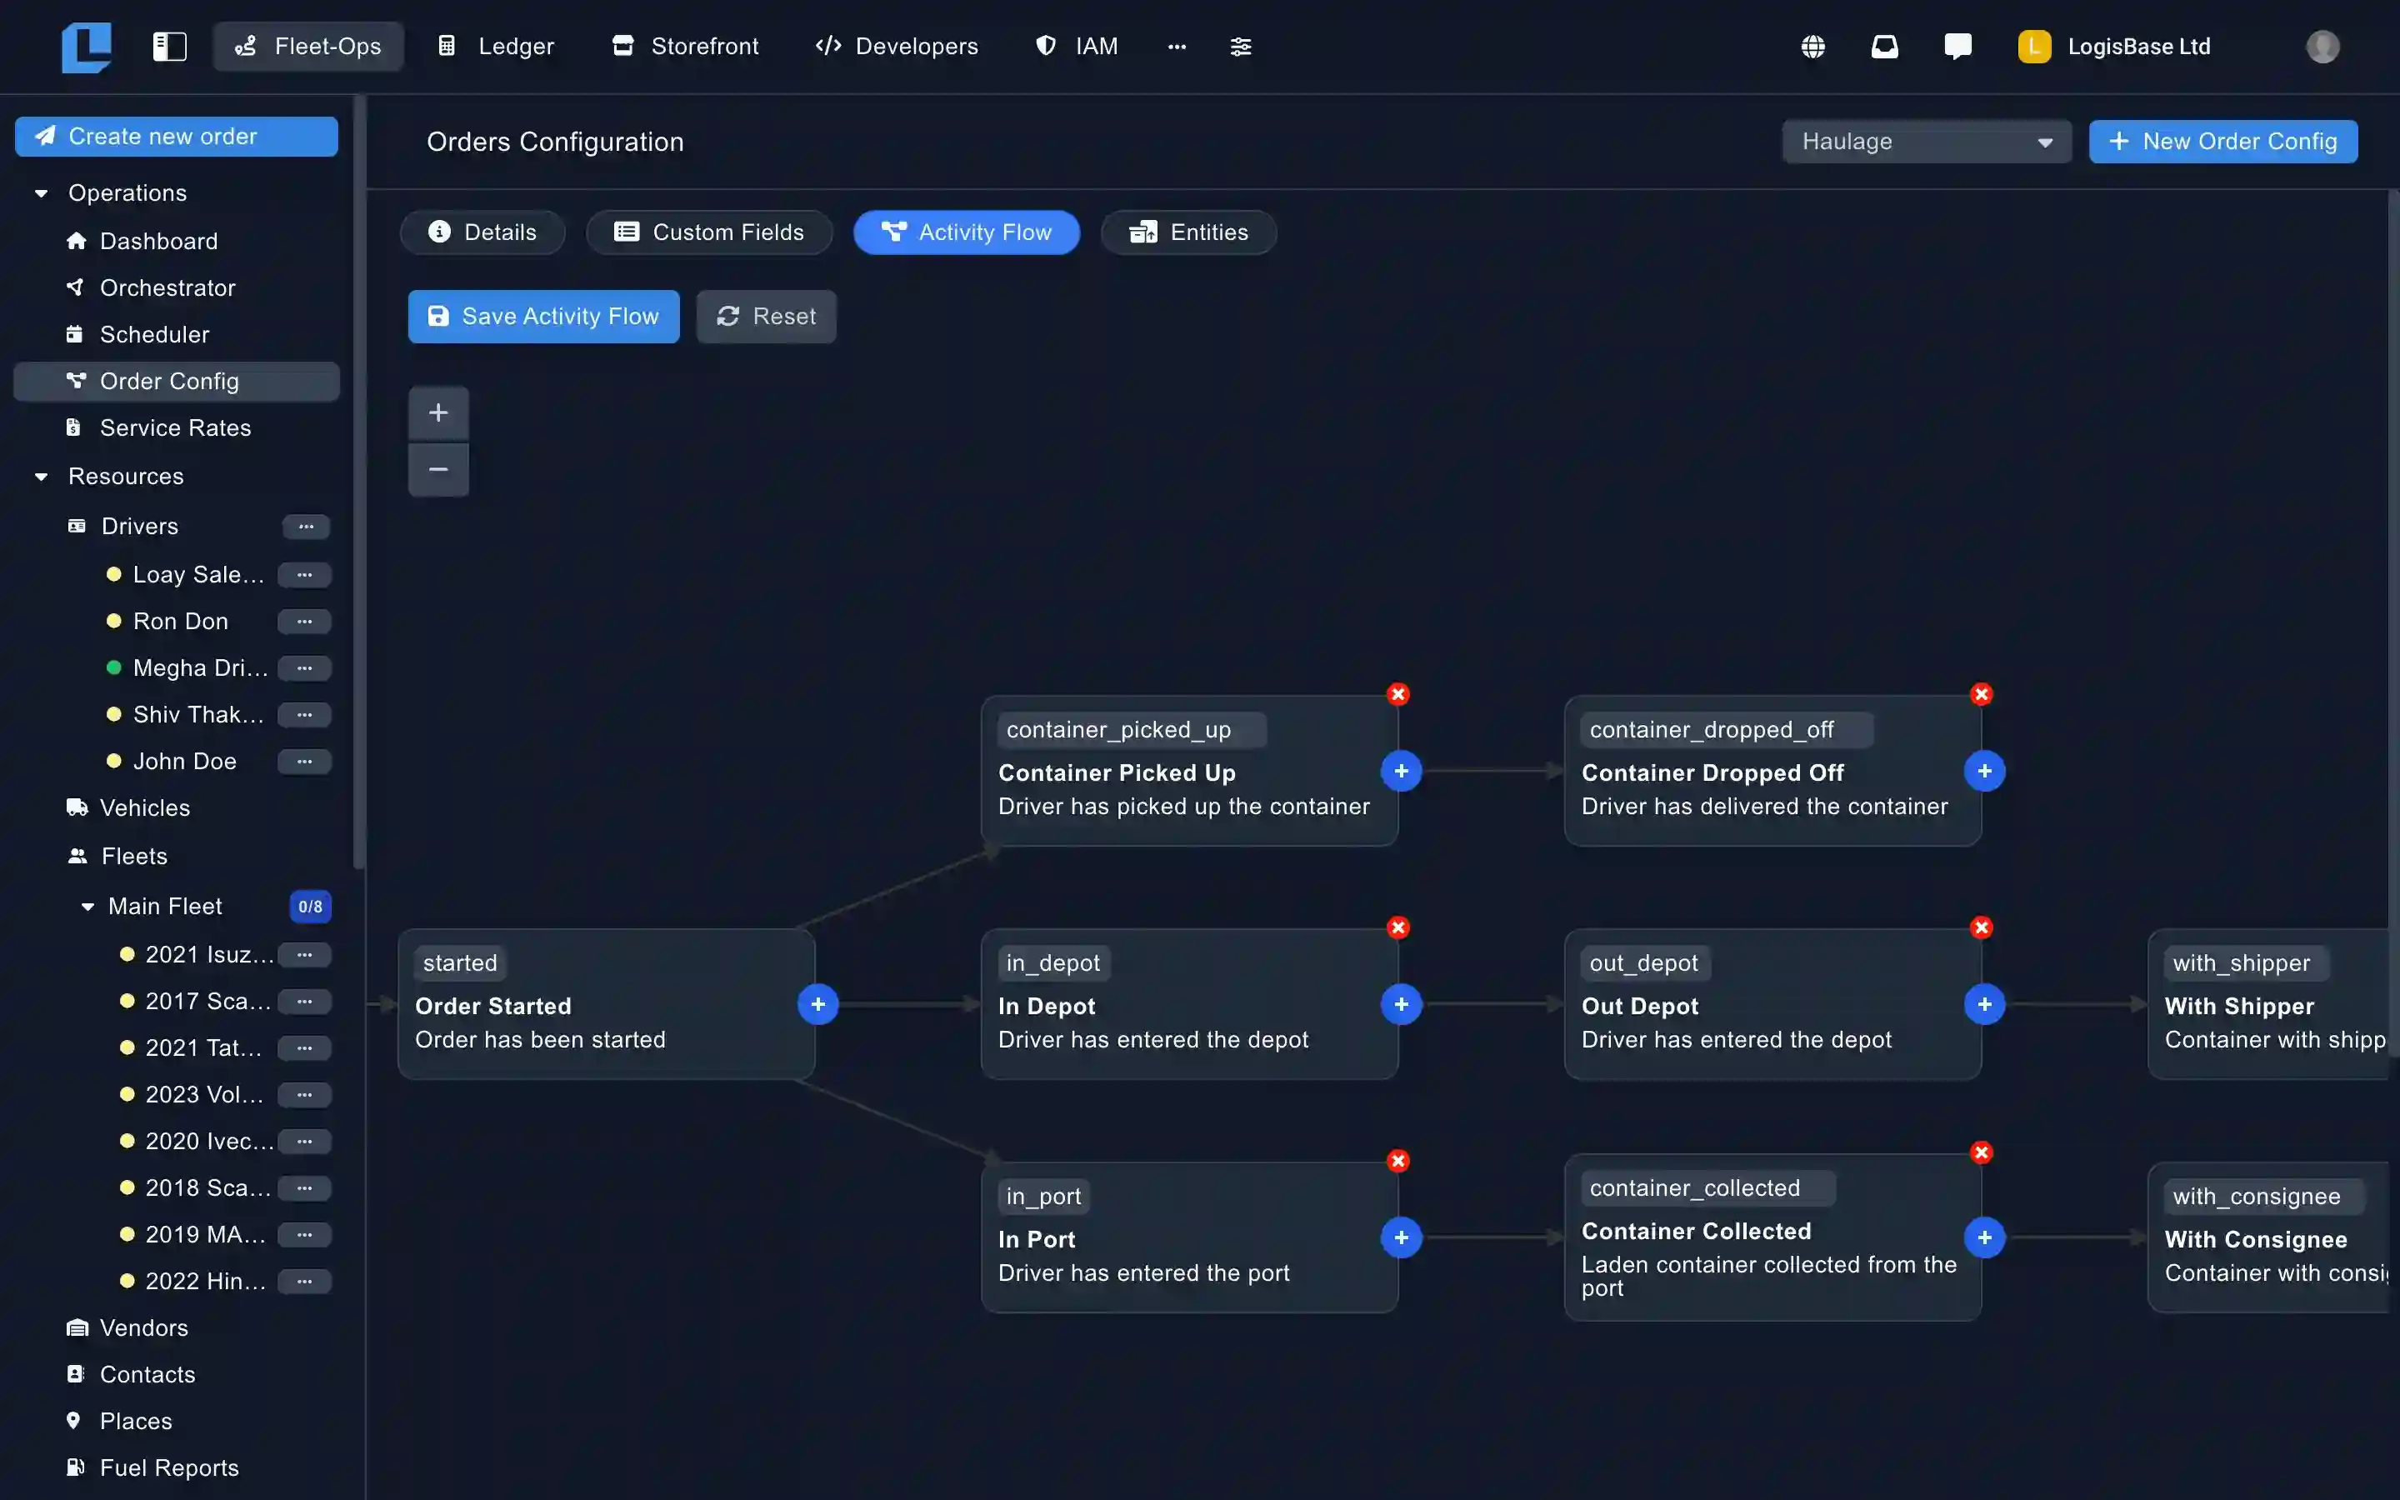Open options for 2021 Isuz vehicle
The image size is (2400, 1500).
click(x=304, y=955)
